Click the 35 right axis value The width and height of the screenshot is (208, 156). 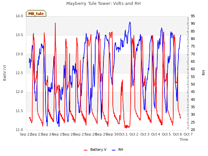click(193, 107)
